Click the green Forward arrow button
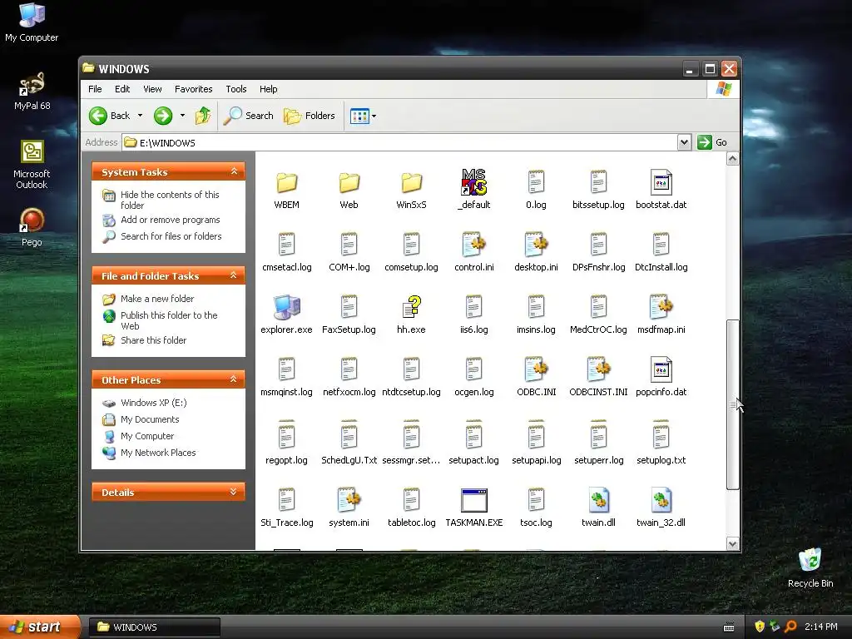The width and height of the screenshot is (852, 639). coord(163,115)
